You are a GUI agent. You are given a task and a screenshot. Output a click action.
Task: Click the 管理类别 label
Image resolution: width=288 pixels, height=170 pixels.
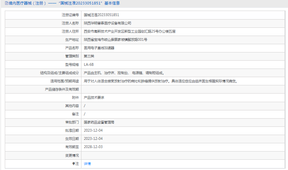(72, 56)
